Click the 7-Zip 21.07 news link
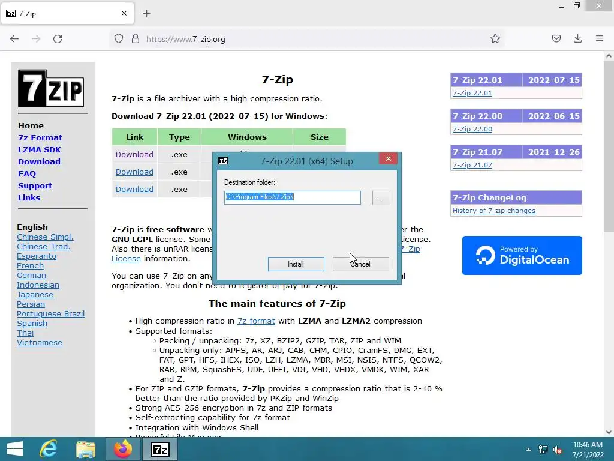 (x=472, y=165)
